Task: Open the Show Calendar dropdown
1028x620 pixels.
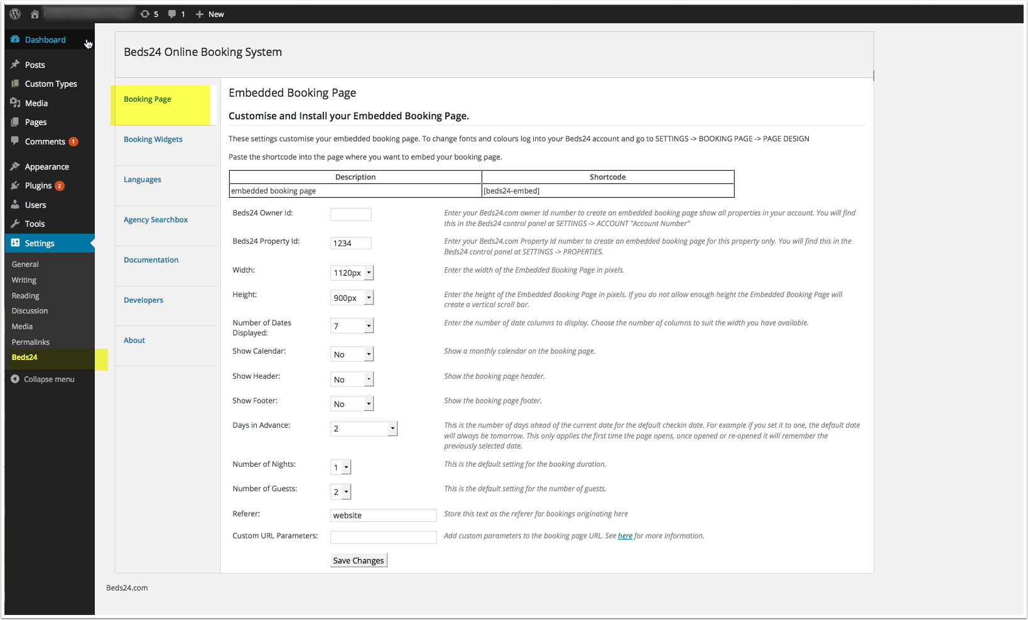Action: click(352, 354)
